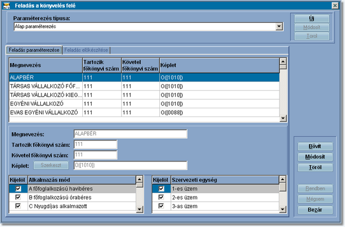
Task: Select the 3-as üzem text row
Action: [x=225, y=207]
